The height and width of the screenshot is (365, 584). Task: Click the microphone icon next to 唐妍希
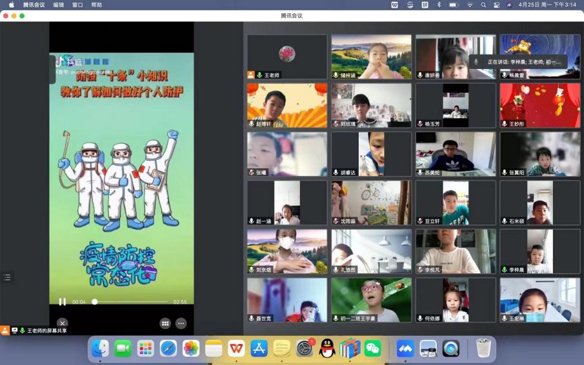(x=419, y=75)
